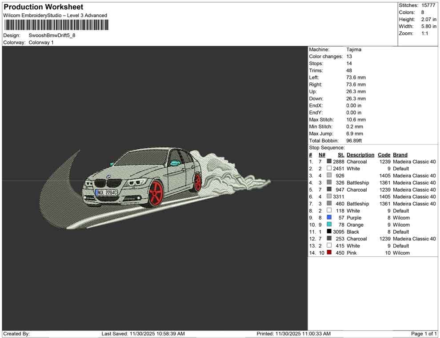The width and height of the screenshot is (440, 338).
Task: Click the Brand column heading
Action: coord(400,154)
